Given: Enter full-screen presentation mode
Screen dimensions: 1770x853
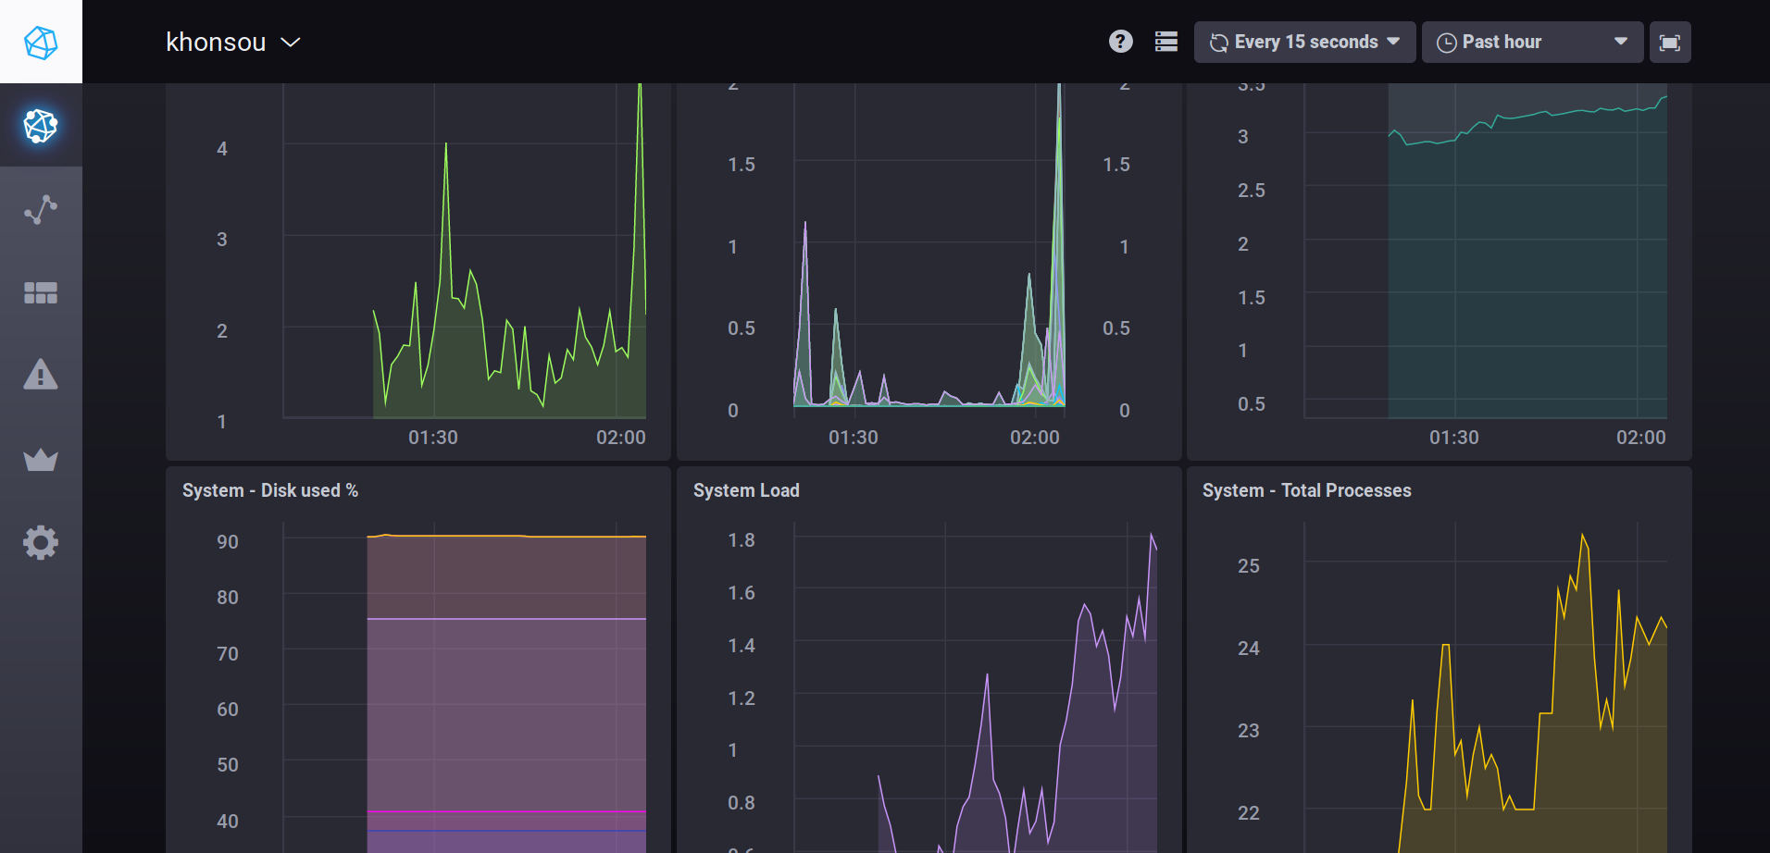Looking at the screenshot, I should click(1669, 43).
